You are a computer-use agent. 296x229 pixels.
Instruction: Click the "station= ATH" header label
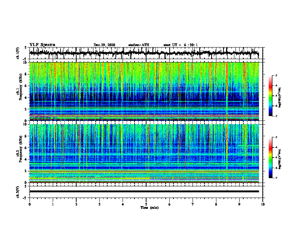(x=139, y=45)
